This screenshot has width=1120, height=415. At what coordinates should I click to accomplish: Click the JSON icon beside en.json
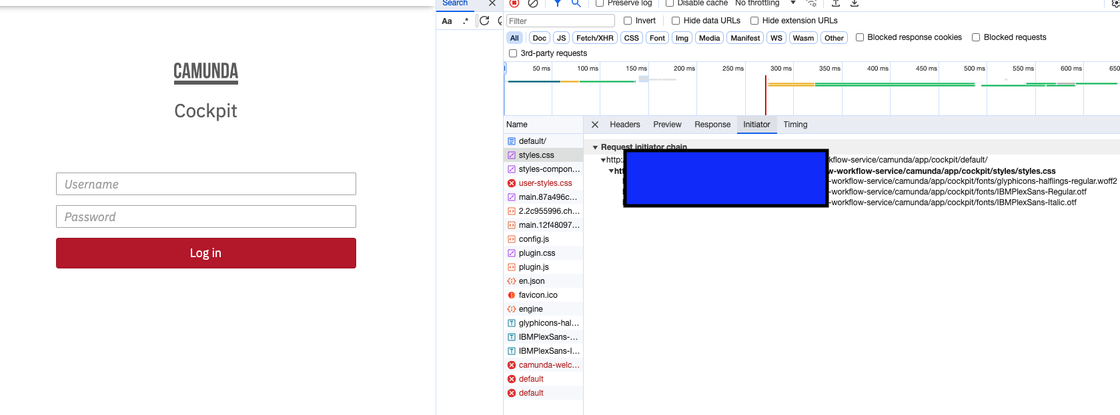512,281
